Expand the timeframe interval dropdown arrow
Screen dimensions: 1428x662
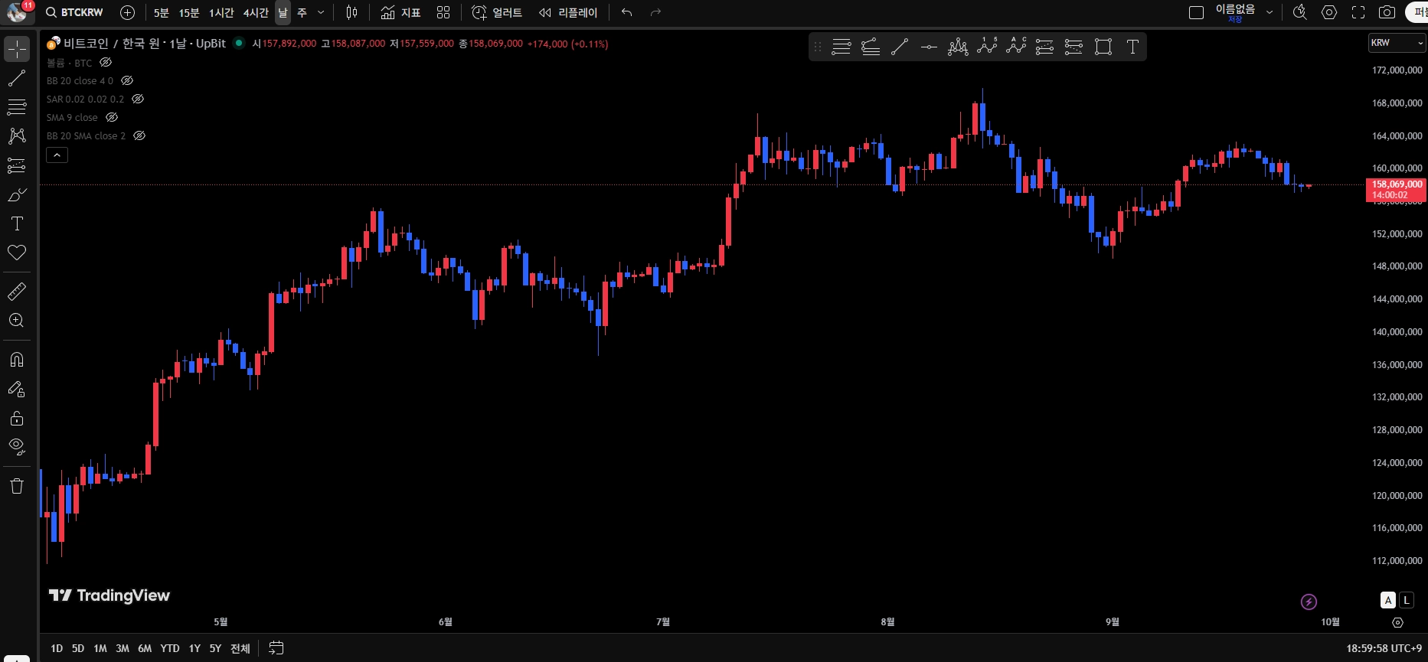coord(321,12)
